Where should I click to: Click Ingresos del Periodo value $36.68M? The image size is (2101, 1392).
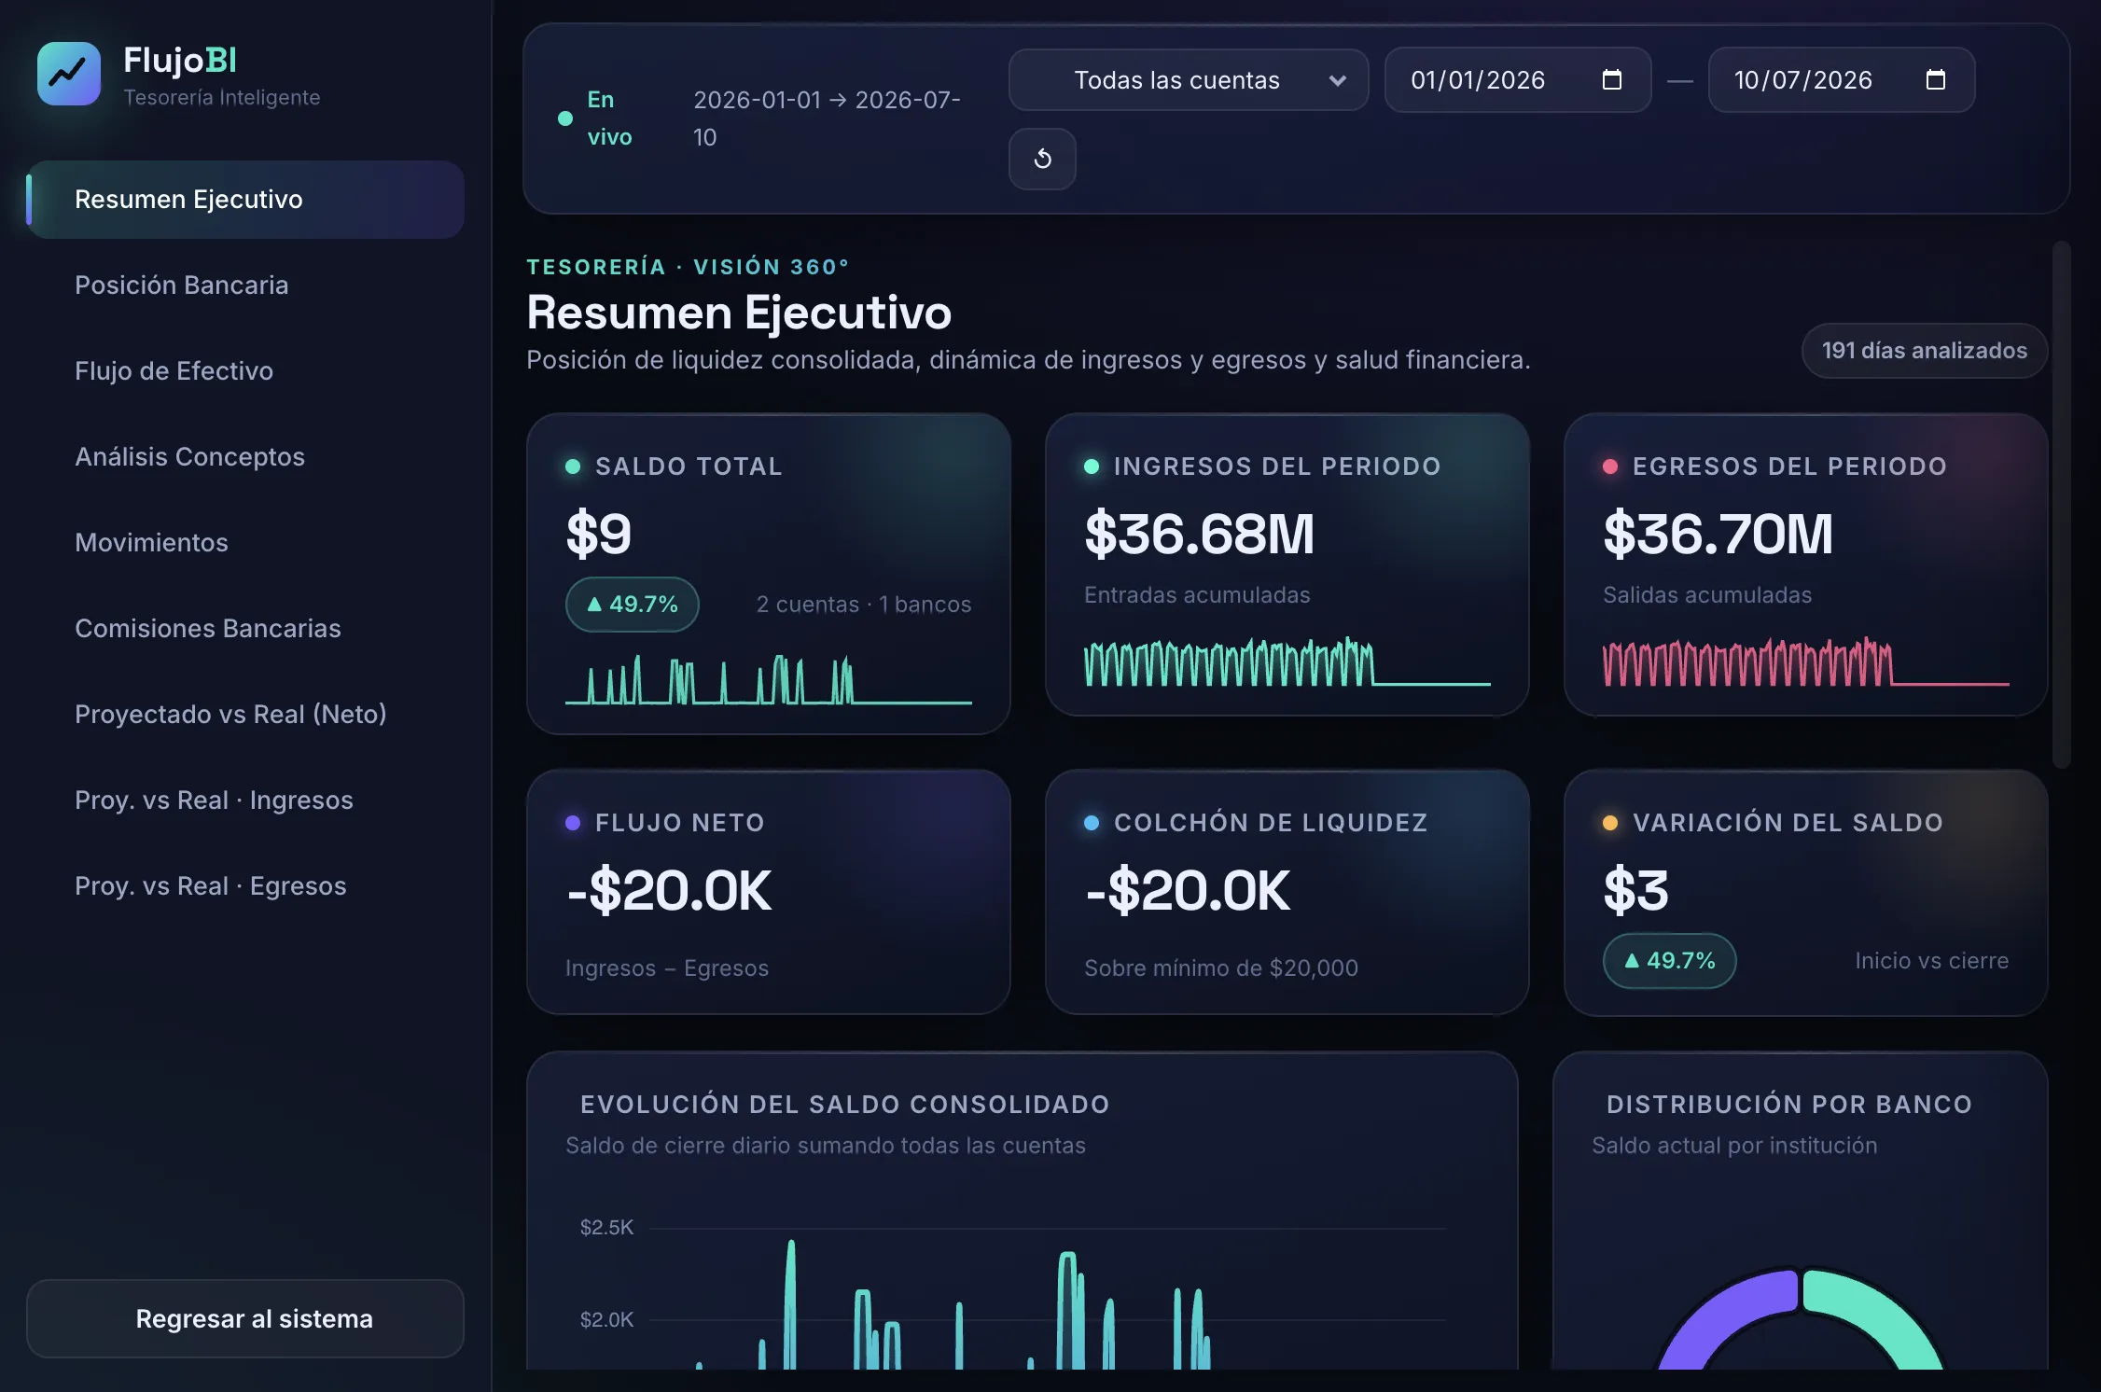[x=1200, y=535]
